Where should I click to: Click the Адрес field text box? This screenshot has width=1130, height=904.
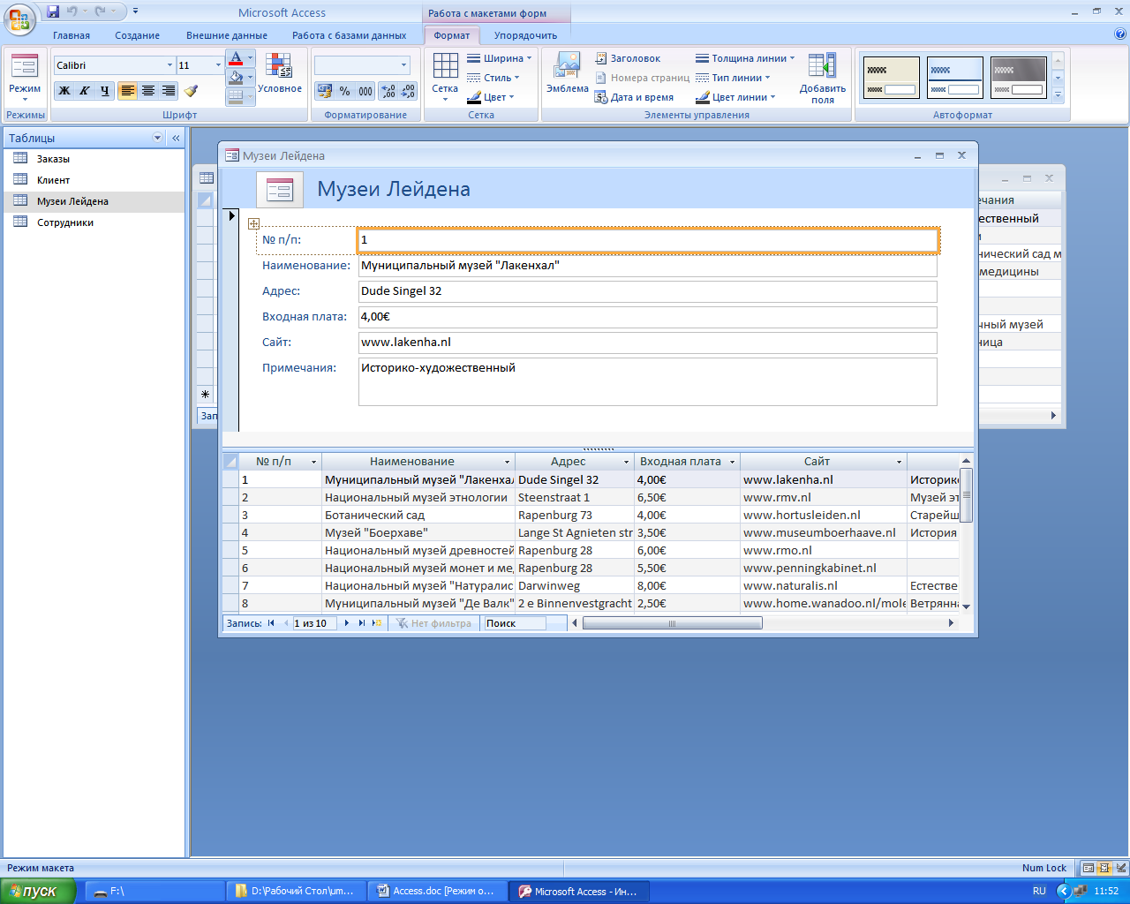(648, 291)
